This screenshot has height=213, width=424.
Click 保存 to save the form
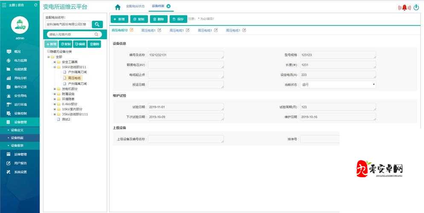[178, 19]
